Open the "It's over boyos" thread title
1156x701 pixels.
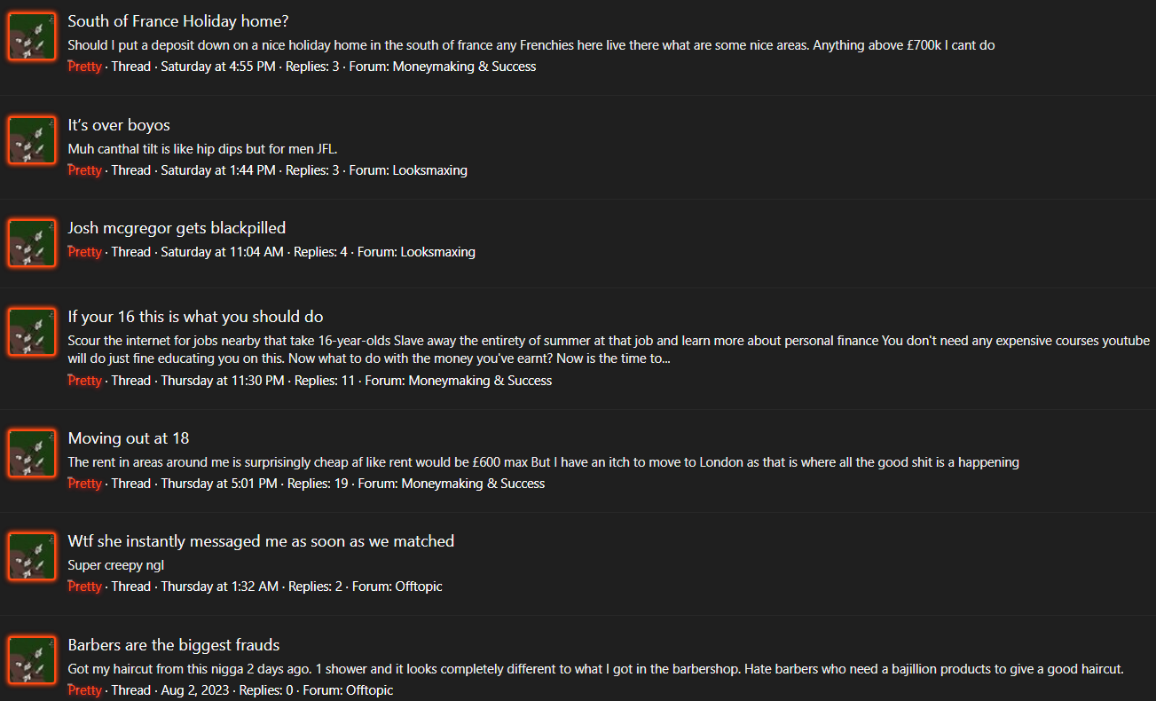(119, 125)
